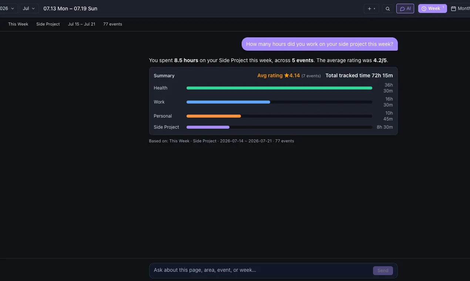Click the 10h 45m duration value

tap(388, 116)
